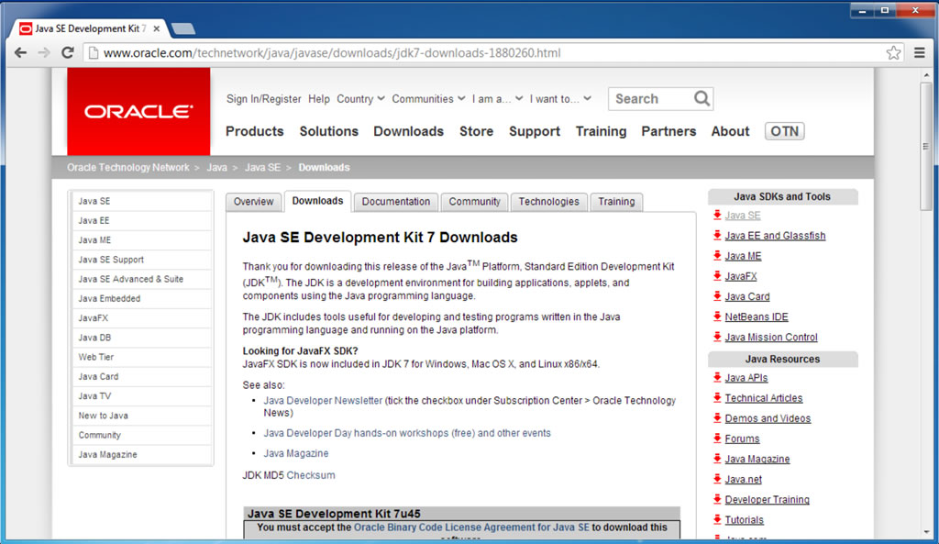Click red arrow icon beside Java Card

[717, 296]
